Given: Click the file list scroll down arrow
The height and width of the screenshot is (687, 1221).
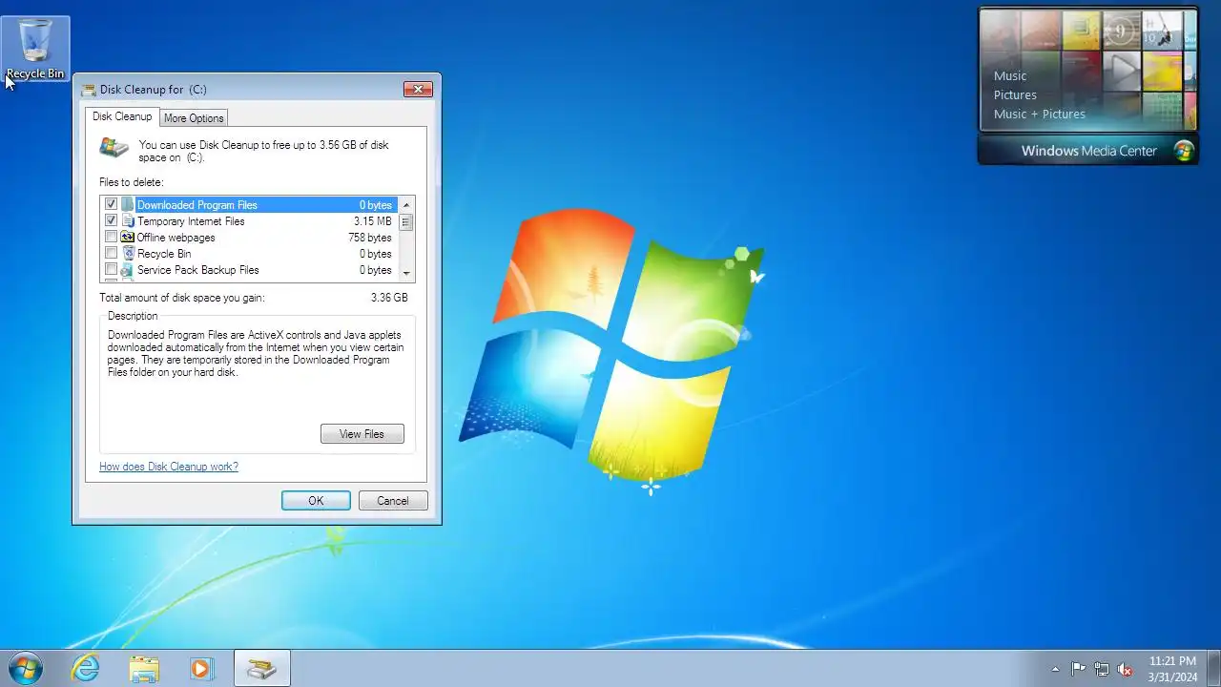Looking at the screenshot, I should tap(406, 273).
